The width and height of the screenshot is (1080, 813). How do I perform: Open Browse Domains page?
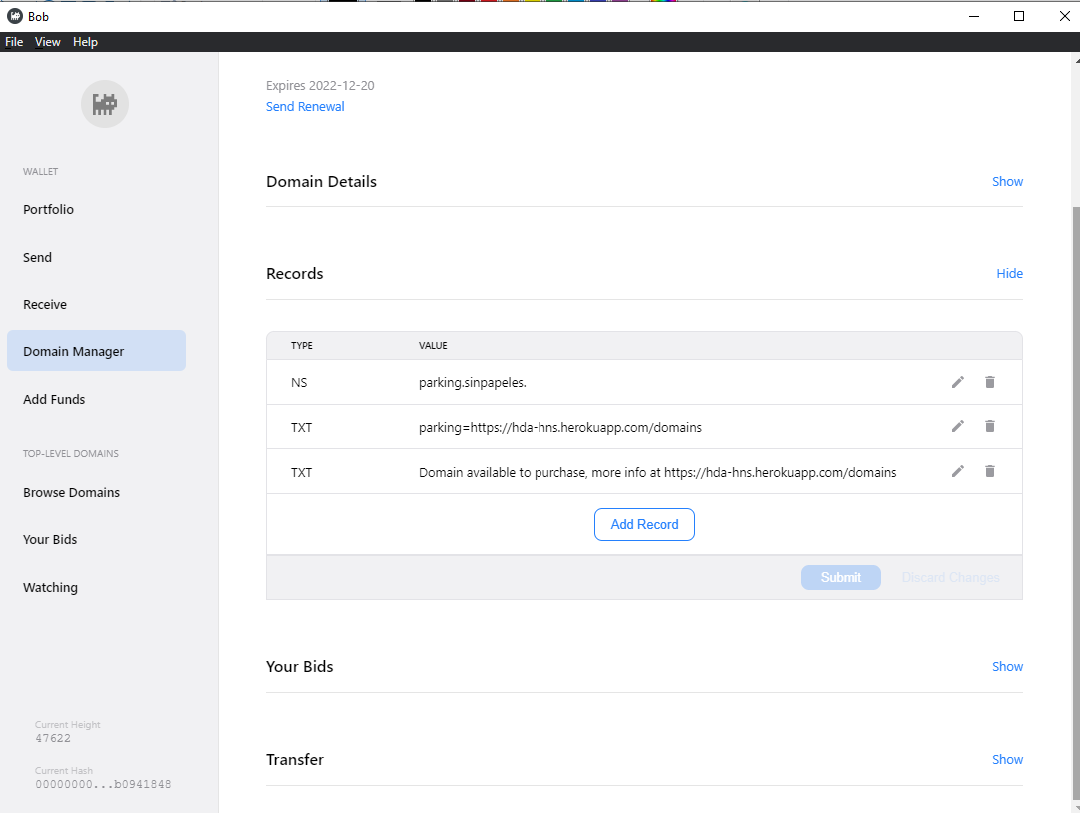72,493
